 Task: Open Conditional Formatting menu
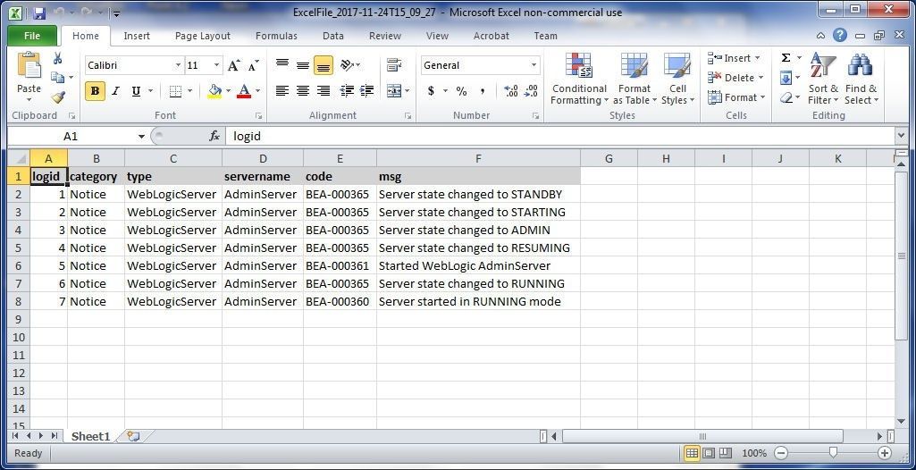(x=579, y=79)
